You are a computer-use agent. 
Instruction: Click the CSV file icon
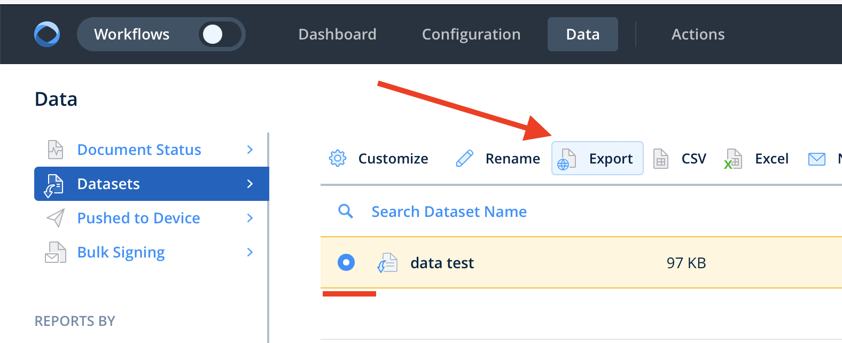661,159
